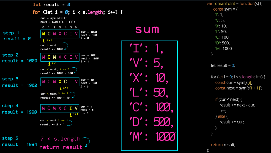Click the large "for (let i = 0; ..." heading line
The image size is (271, 153).
coord(78,12)
